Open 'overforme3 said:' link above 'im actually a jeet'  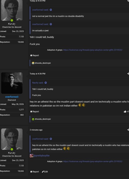point(40,24)
